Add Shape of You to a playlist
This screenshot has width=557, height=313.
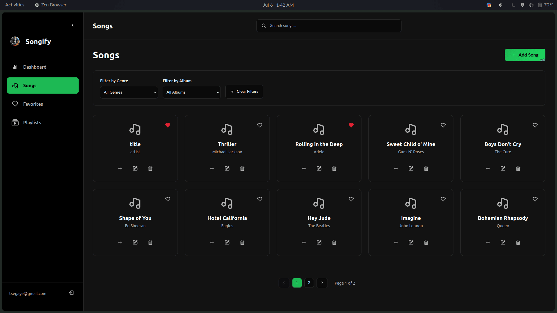click(x=120, y=242)
